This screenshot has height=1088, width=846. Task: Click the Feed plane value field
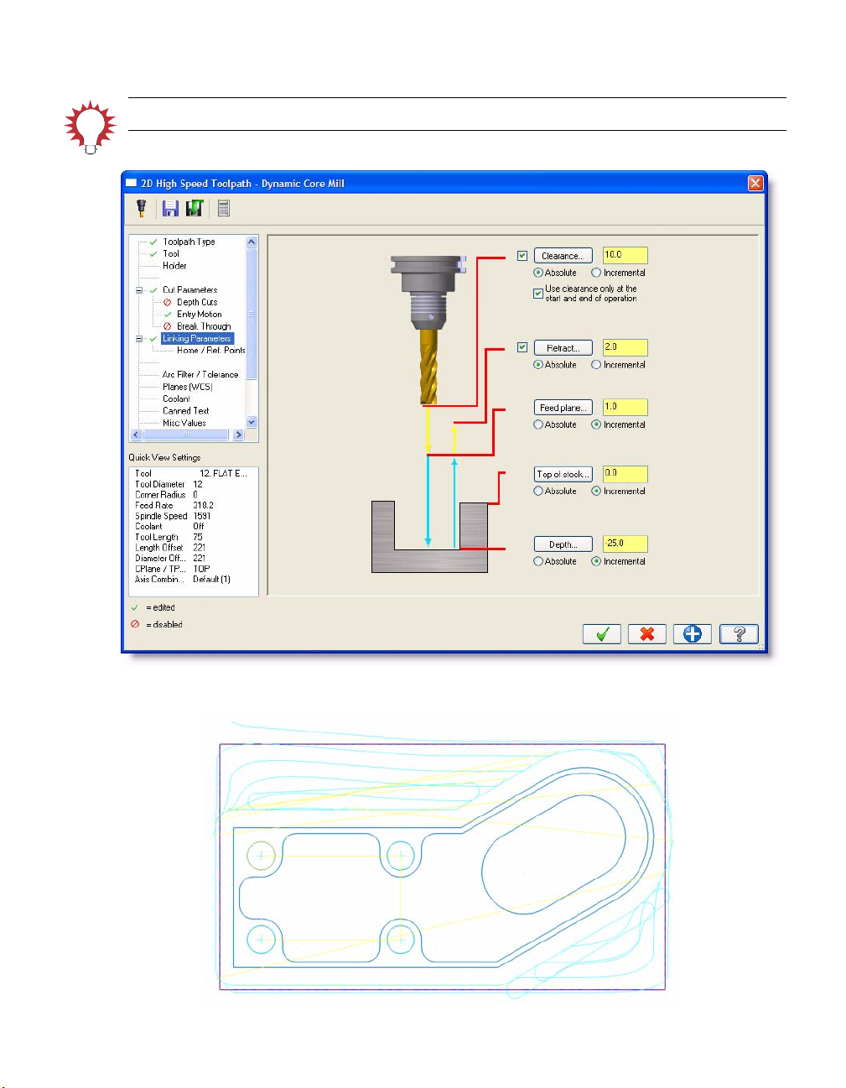point(625,407)
